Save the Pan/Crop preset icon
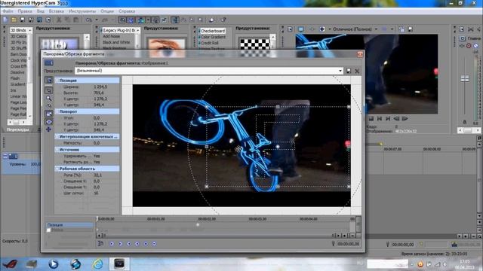This screenshot has height=271, width=483. tap(349, 71)
